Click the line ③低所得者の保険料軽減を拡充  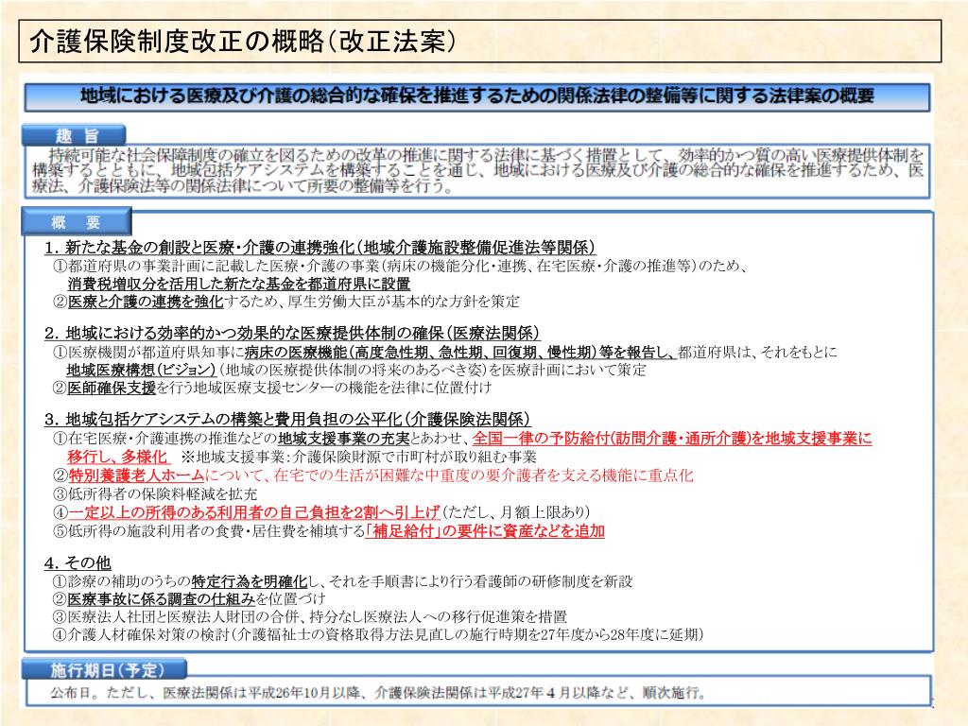click(x=156, y=493)
